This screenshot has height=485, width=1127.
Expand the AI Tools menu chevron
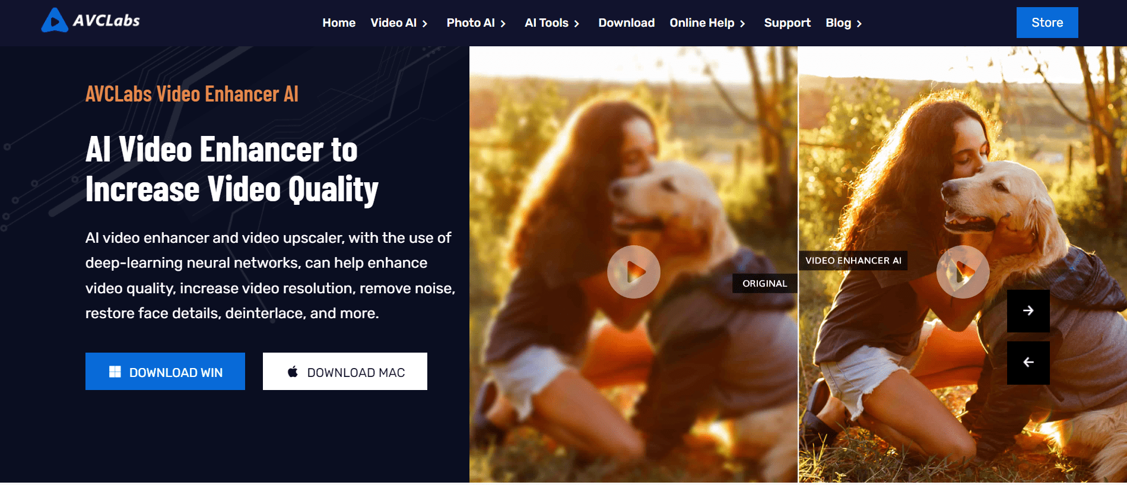pyautogui.click(x=576, y=24)
